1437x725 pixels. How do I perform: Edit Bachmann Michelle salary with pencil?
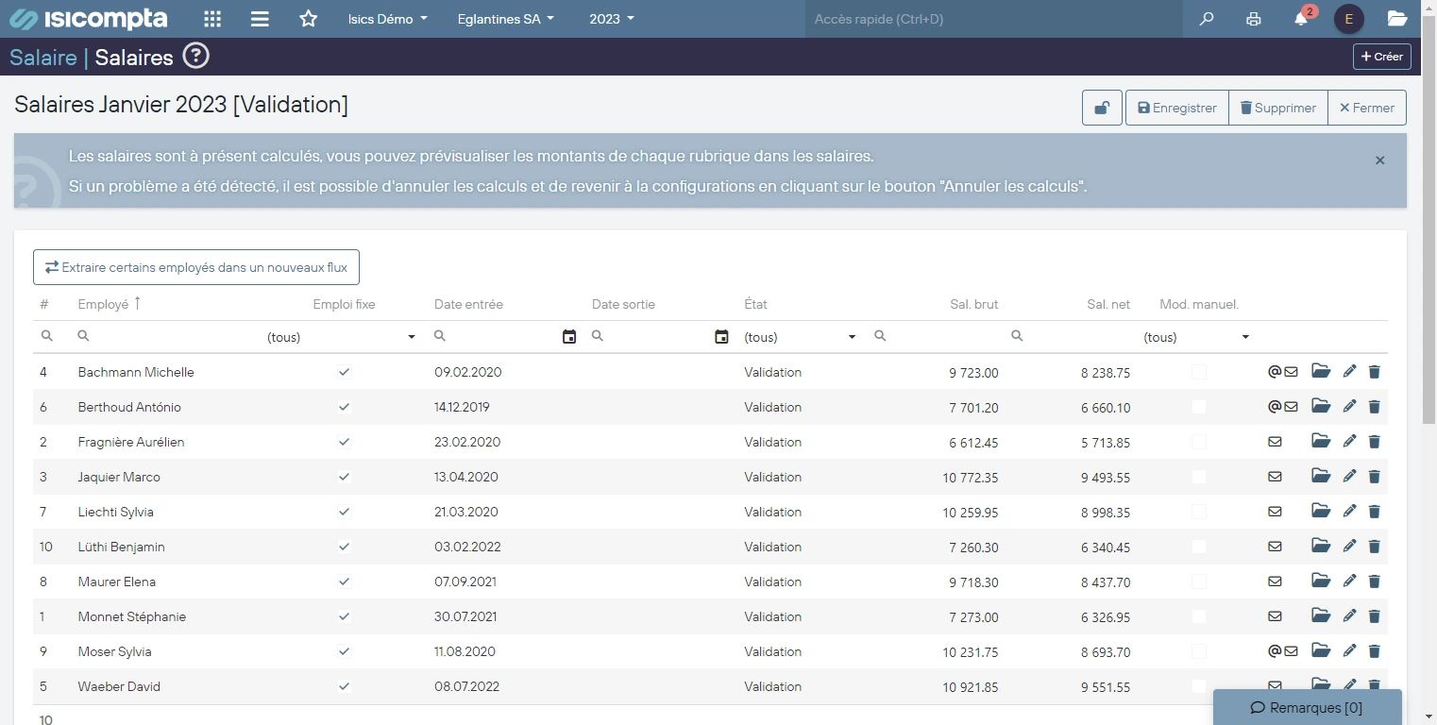[1349, 372]
